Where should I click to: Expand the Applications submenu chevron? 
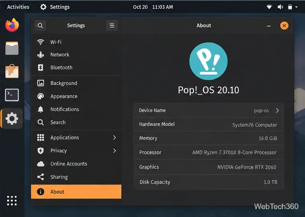click(114, 137)
